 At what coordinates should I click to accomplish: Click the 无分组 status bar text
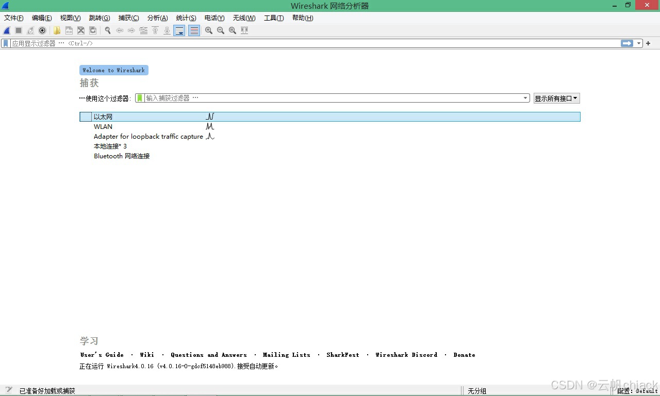point(477,391)
